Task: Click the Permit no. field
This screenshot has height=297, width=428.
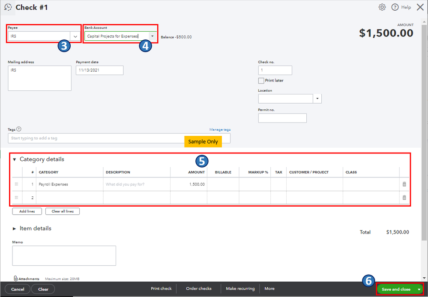Action: click(x=282, y=118)
